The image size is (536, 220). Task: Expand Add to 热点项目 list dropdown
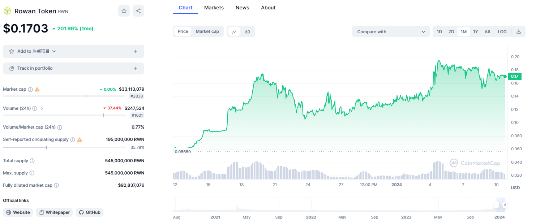(x=54, y=51)
